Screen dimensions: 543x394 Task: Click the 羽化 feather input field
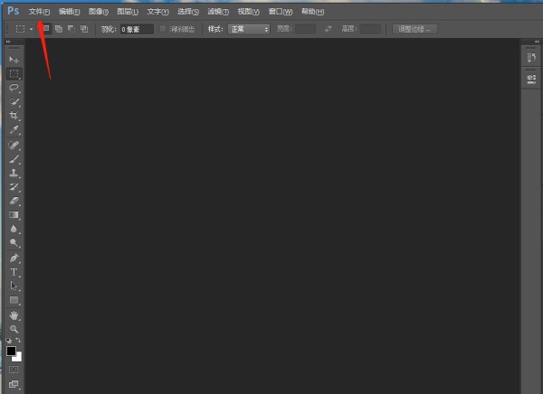pyautogui.click(x=137, y=29)
